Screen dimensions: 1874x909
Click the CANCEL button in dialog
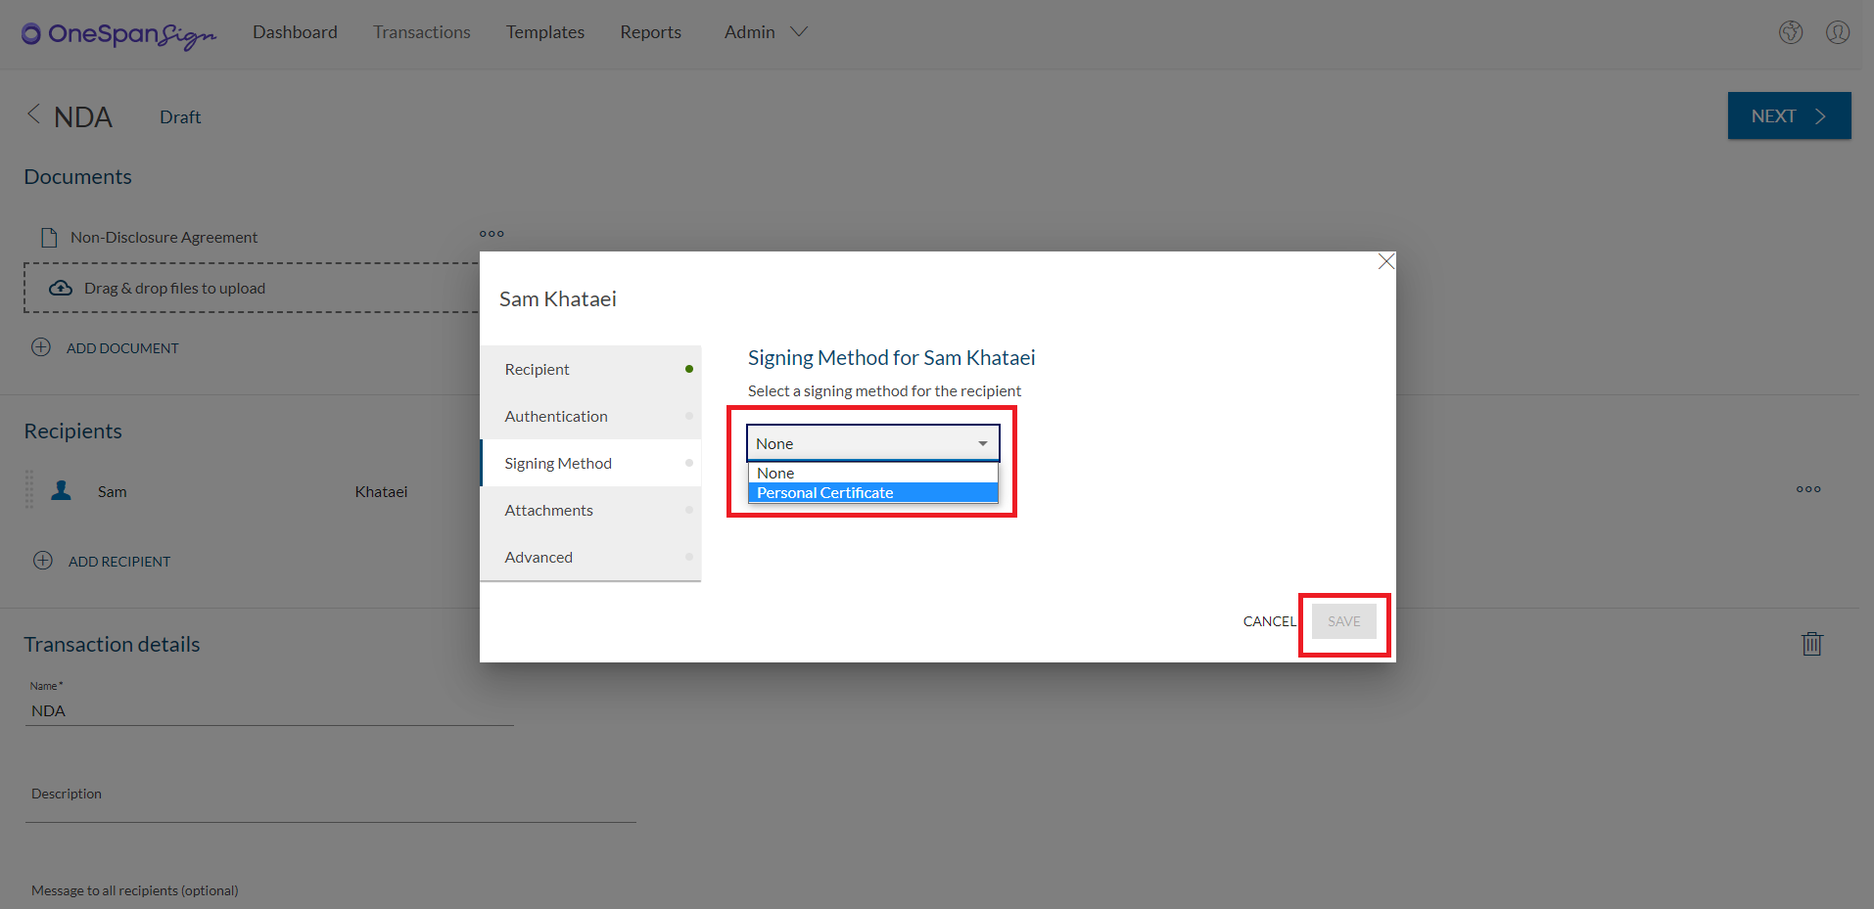pos(1269,621)
